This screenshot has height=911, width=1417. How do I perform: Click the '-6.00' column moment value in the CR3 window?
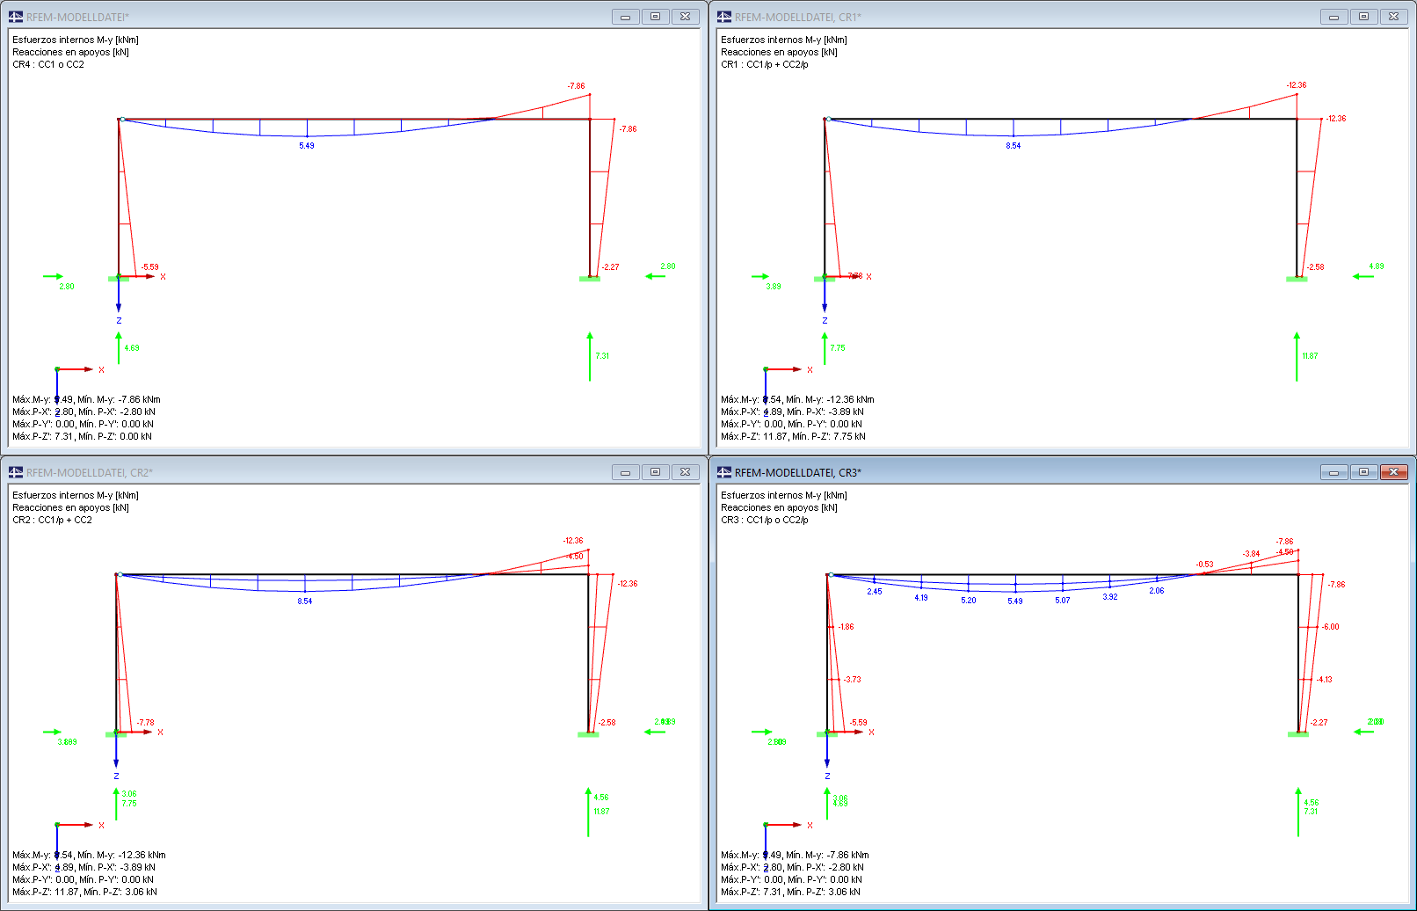click(x=1331, y=627)
